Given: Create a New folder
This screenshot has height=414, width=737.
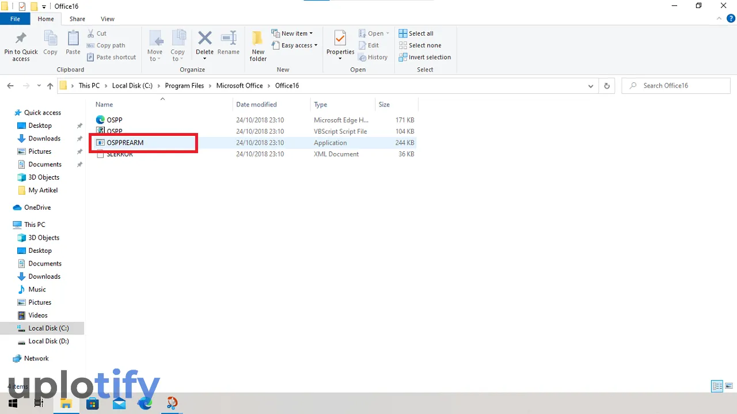Looking at the screenshot, I should [x=258, y=46].
